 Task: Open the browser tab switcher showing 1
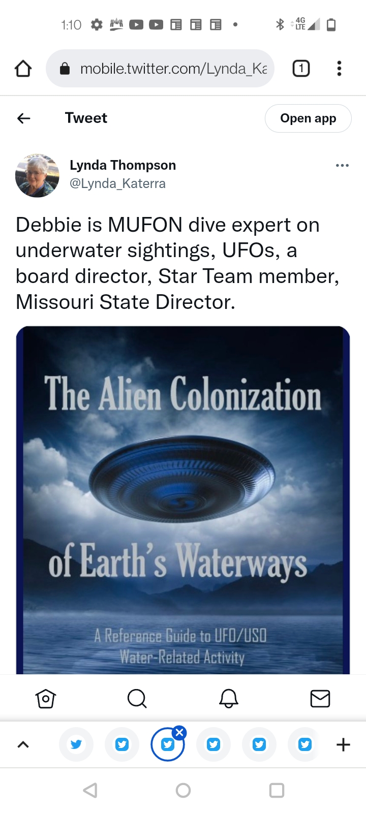pos(301,68)
